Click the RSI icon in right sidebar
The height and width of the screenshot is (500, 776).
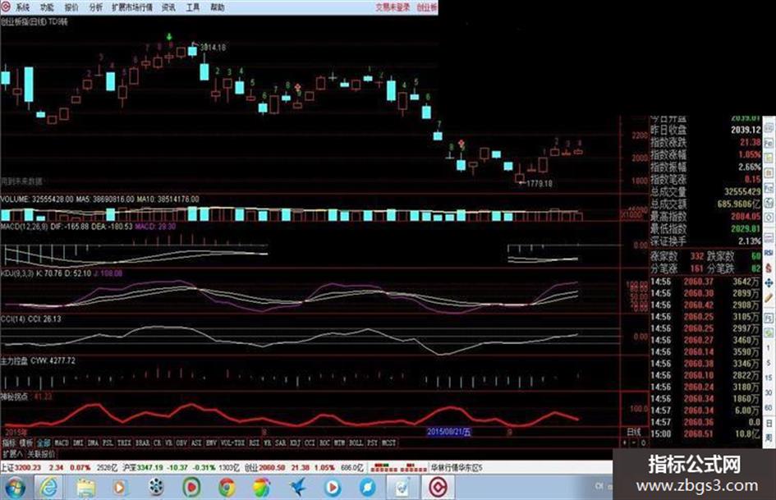769,253
